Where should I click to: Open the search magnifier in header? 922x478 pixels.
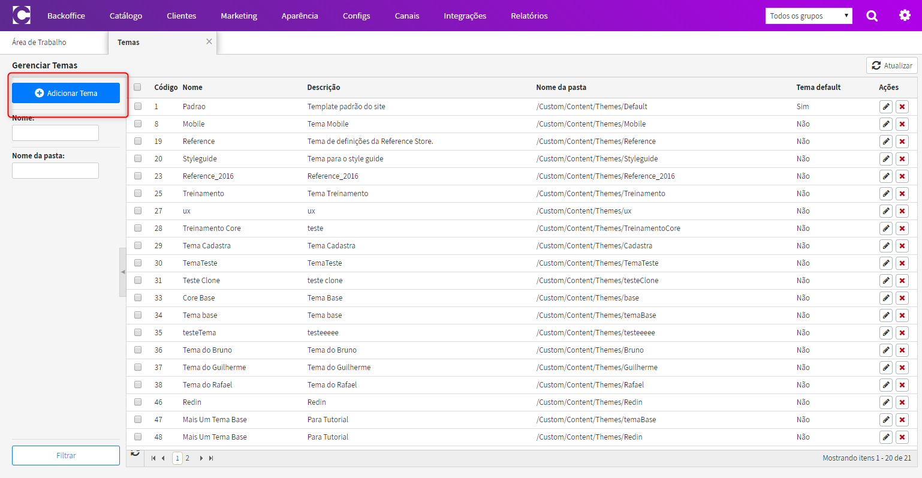coord(872,16)
